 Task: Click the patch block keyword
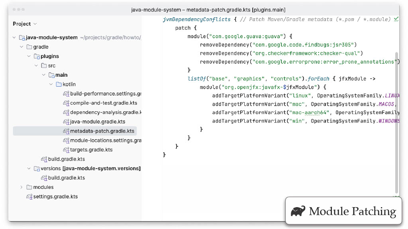point(182,28)
